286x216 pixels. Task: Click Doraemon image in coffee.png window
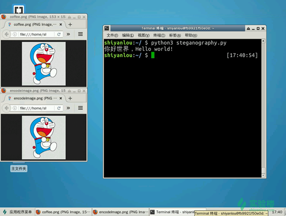pyautogui.click(x=44, y=64)
